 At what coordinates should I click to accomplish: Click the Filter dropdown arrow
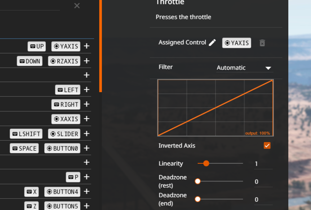point(268,68)
